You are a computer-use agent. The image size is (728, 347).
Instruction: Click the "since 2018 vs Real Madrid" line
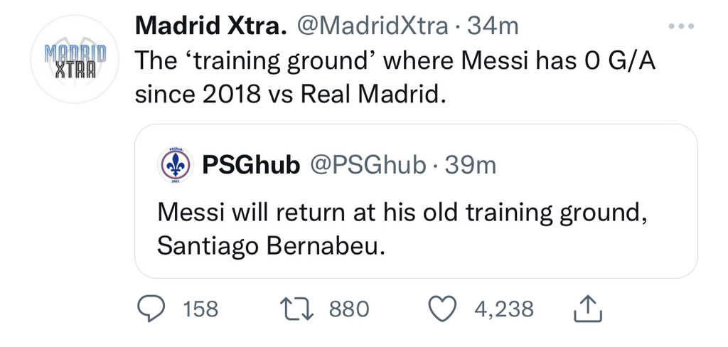[x=291, y=94]
